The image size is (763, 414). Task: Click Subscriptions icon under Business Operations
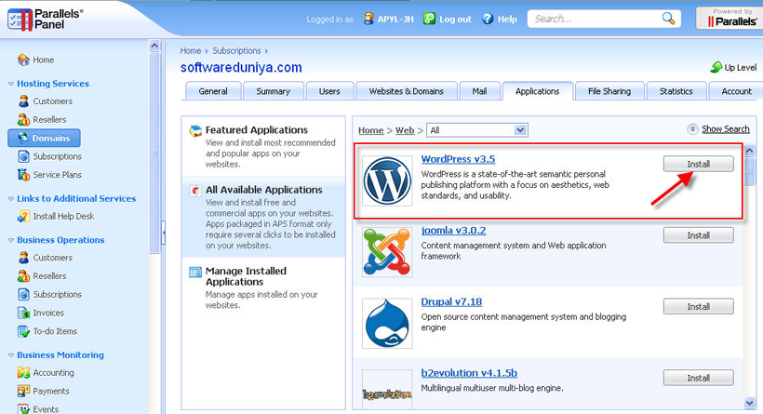coord(23,294)
